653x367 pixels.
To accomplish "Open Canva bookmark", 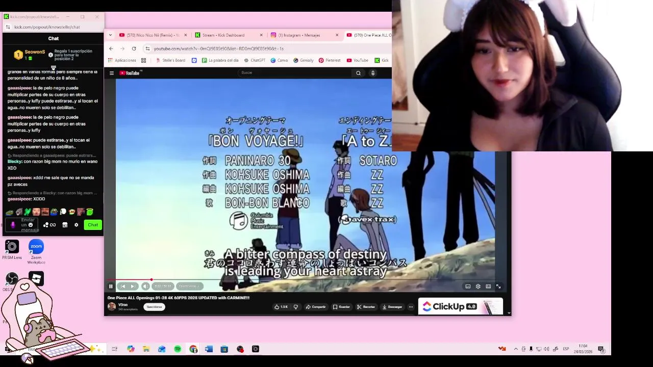I will click(279, 60).
